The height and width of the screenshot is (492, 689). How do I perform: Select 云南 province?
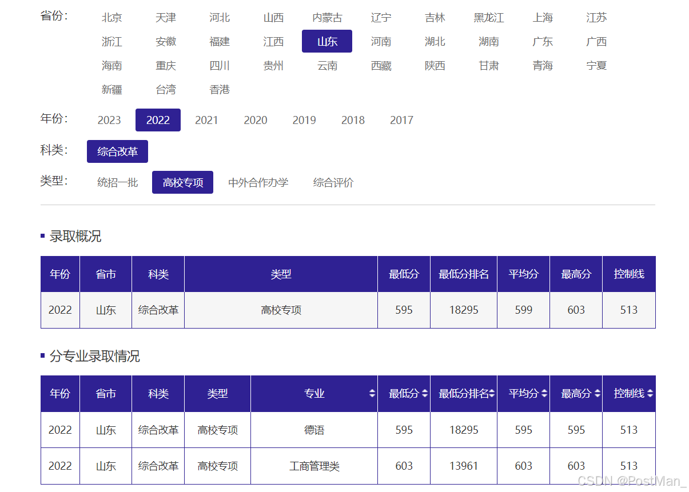tap(327, 66)
